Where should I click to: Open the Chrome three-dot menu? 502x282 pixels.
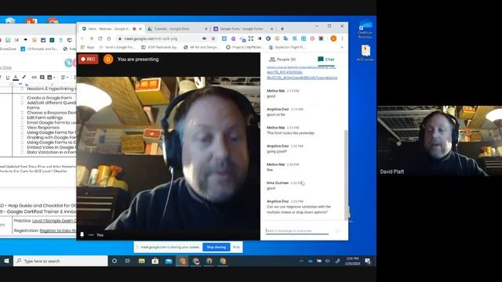(x=342, y=38)
